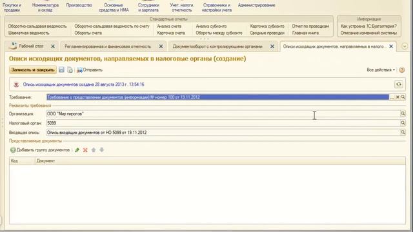Click the refresh status icon button
Viewport: 413px width, 232px height.
click(399, 84)
